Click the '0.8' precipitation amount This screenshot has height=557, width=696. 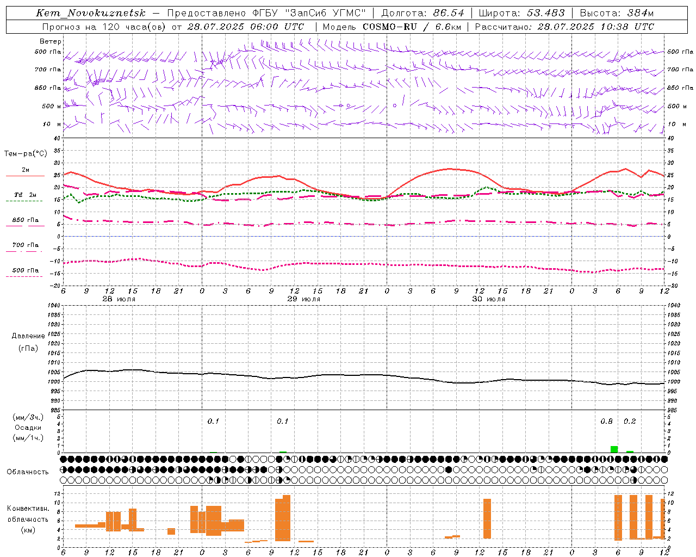click(x=607, y=422)
